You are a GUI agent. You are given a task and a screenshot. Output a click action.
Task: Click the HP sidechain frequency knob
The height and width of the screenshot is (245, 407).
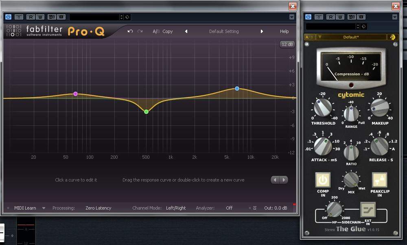pos(334,209)
